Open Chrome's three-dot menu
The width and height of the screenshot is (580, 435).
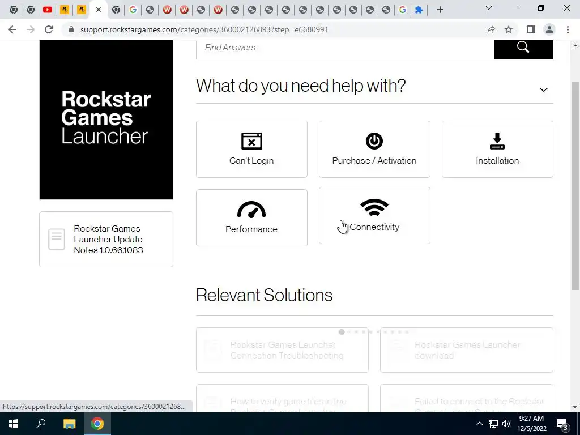pos(568,29)
